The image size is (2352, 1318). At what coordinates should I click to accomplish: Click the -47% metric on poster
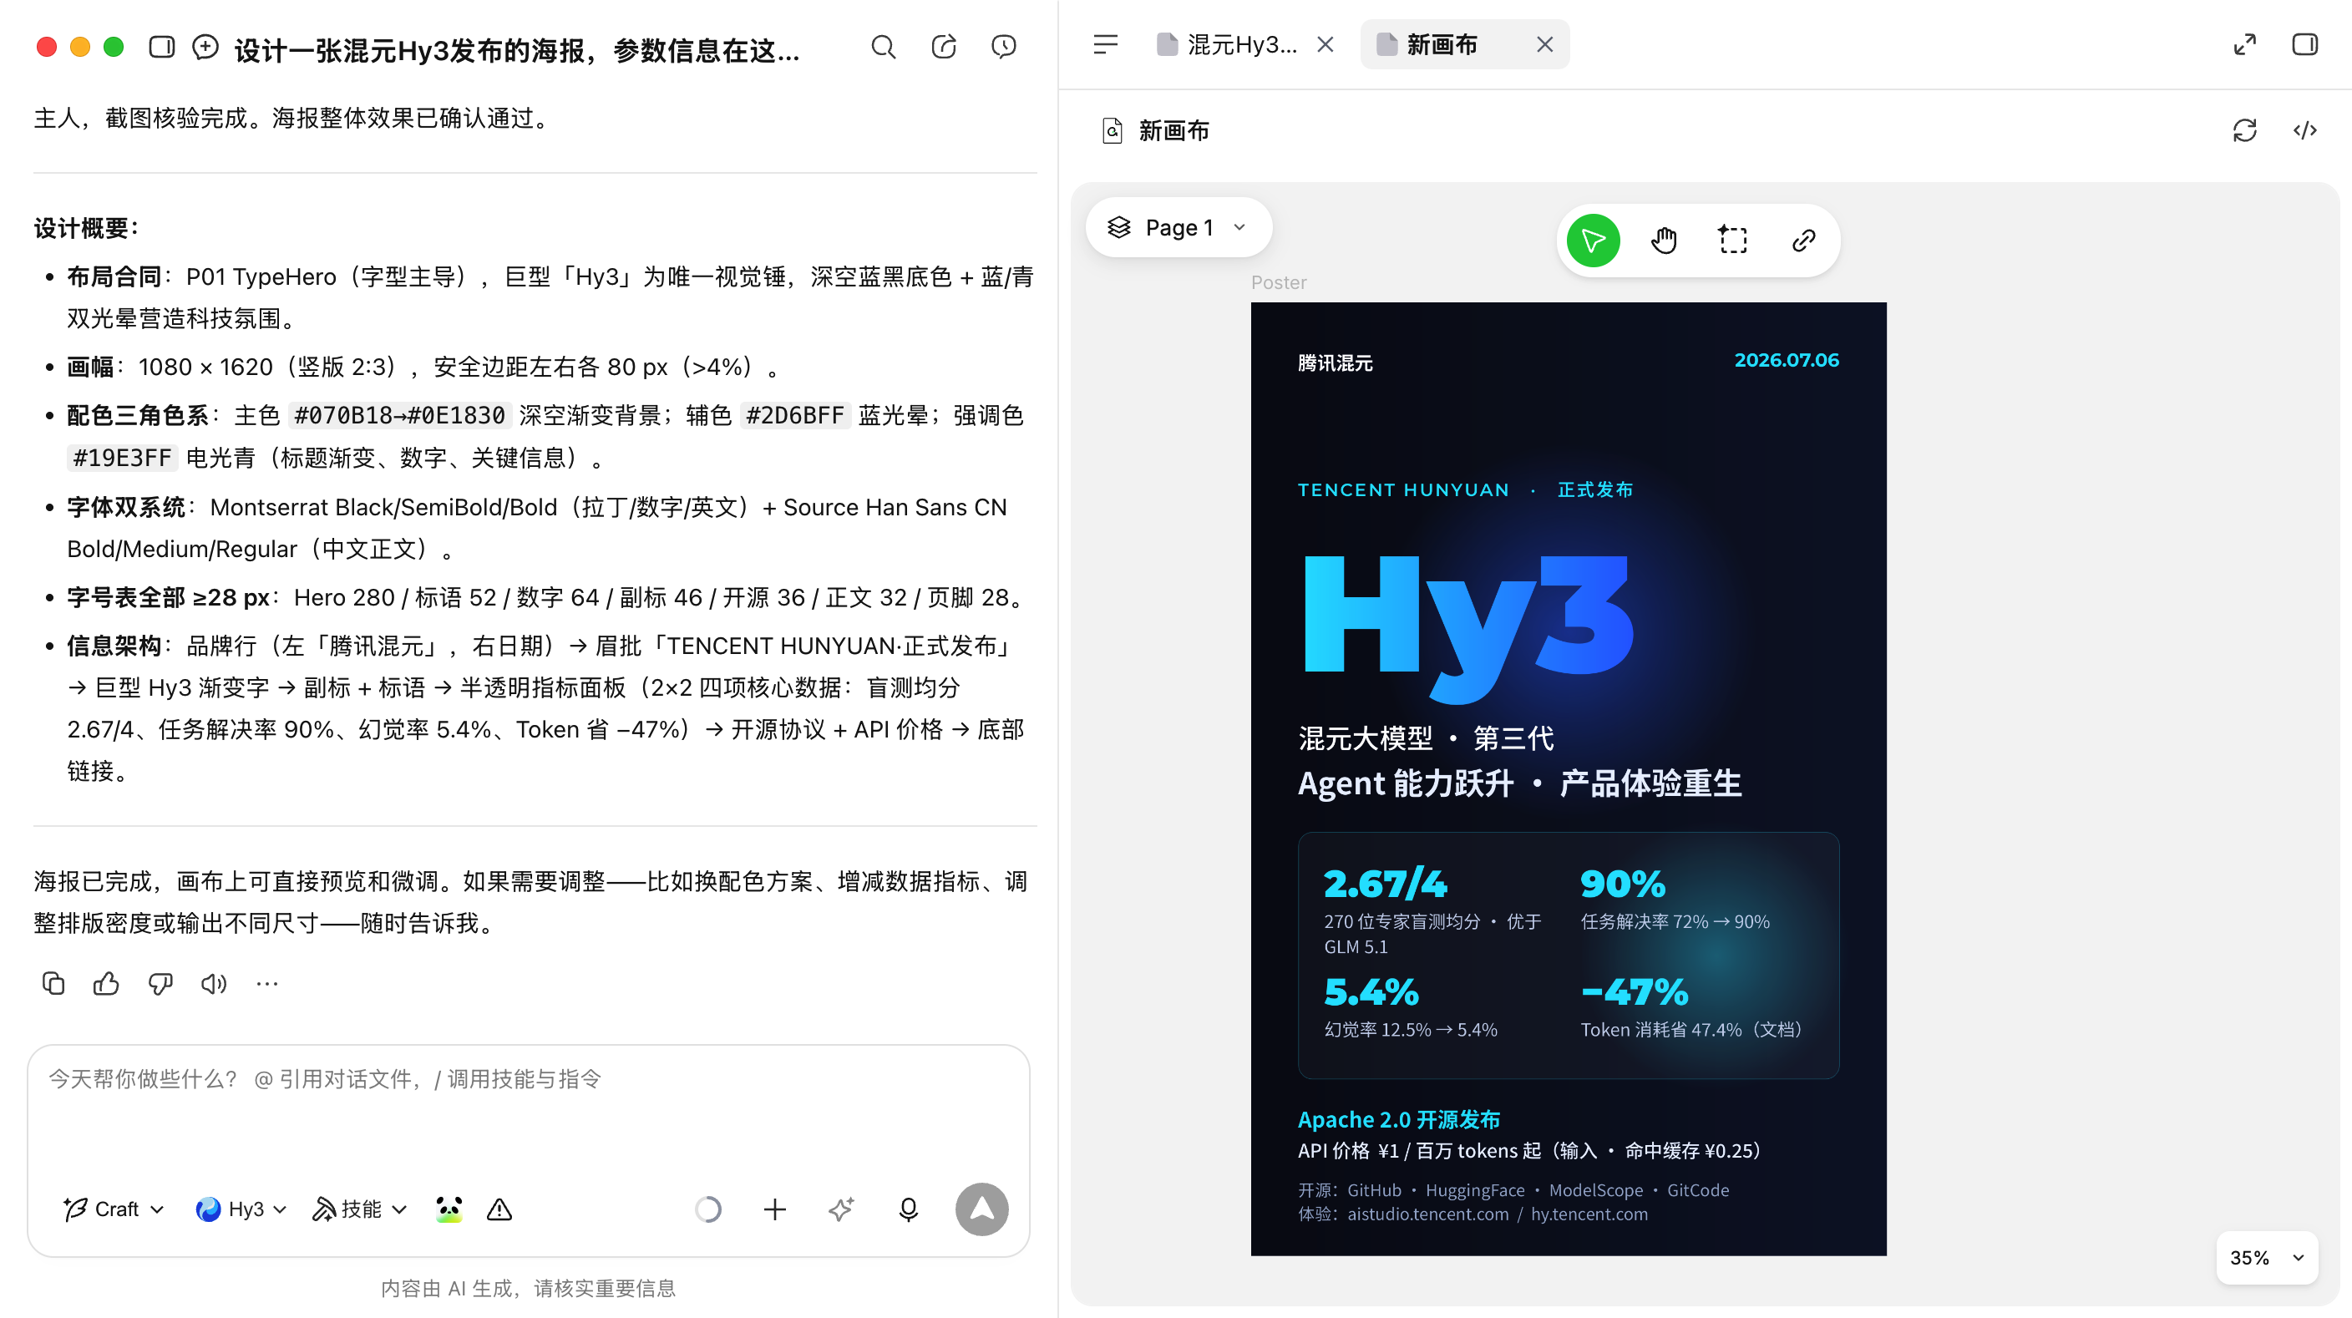[x=1635, y=992]
